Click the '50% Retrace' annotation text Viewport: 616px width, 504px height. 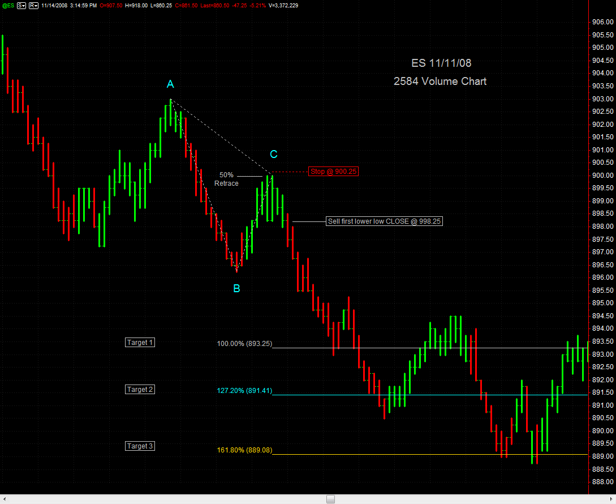pyautogui.click(x=226, y=179)
